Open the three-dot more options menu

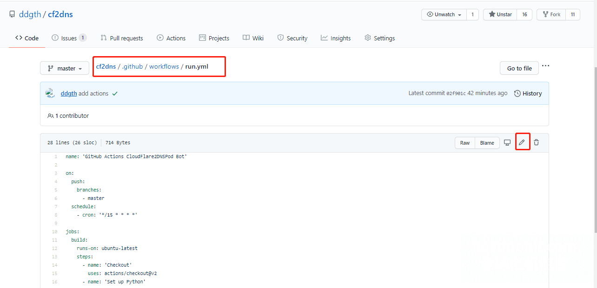click(545, 66)
